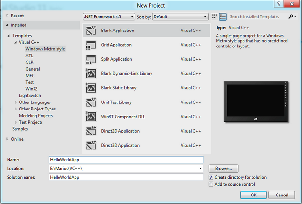Select the WinRT Component DLL name
The image size is (302, 204).
coord(123,117)
